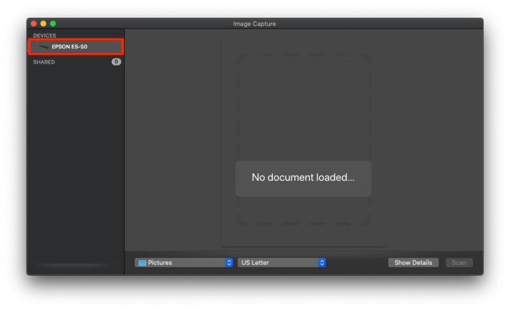Click the Image Capture window title
This screenshot has width=510, height=310.
(x=254, y=24)
